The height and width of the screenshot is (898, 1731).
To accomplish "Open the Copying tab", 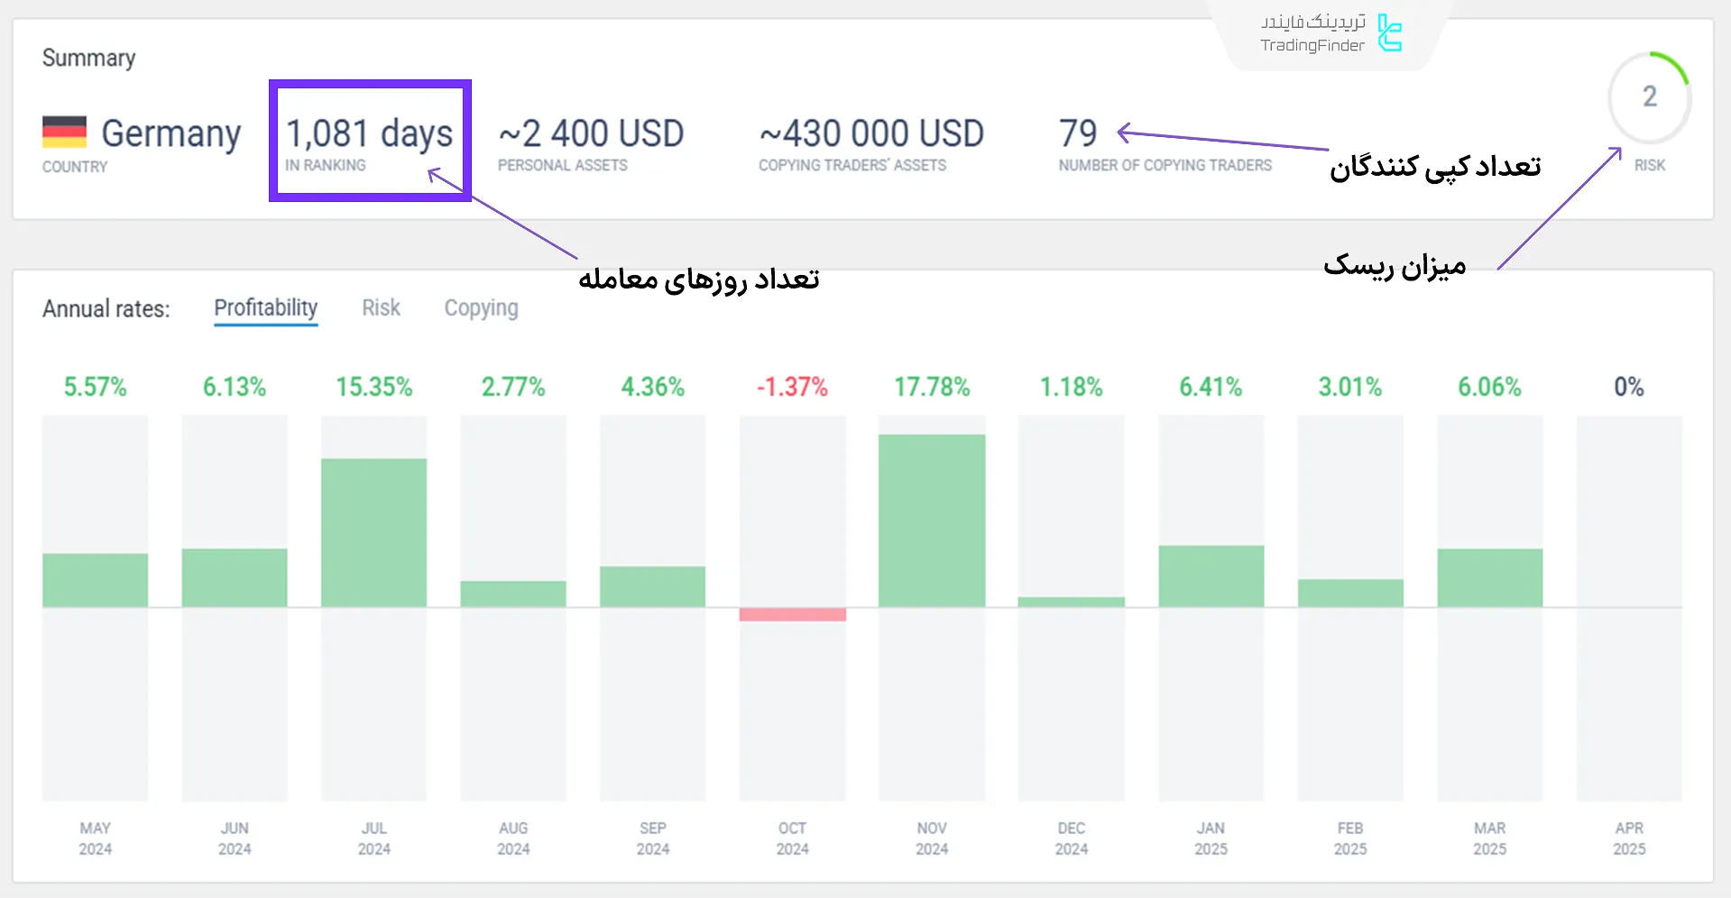I will point(481,307).
